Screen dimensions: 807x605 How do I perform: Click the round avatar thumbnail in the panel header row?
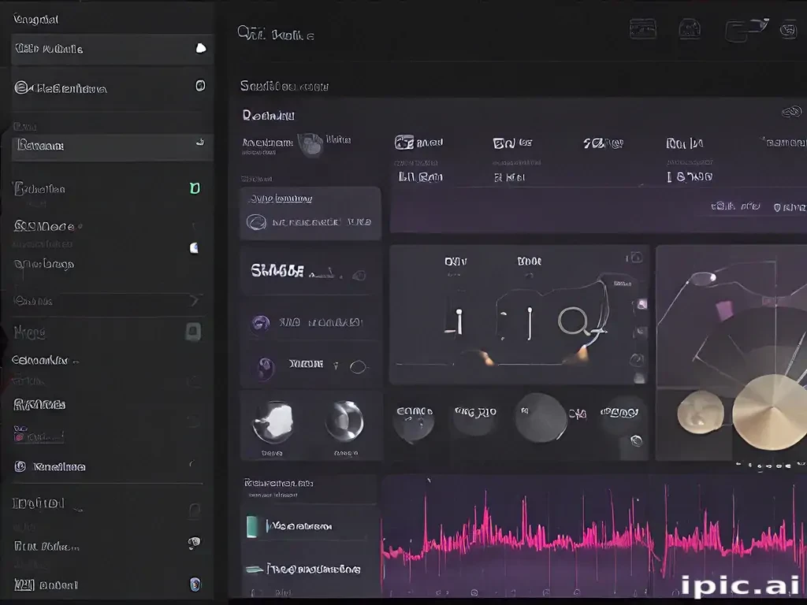click(311, 145)
